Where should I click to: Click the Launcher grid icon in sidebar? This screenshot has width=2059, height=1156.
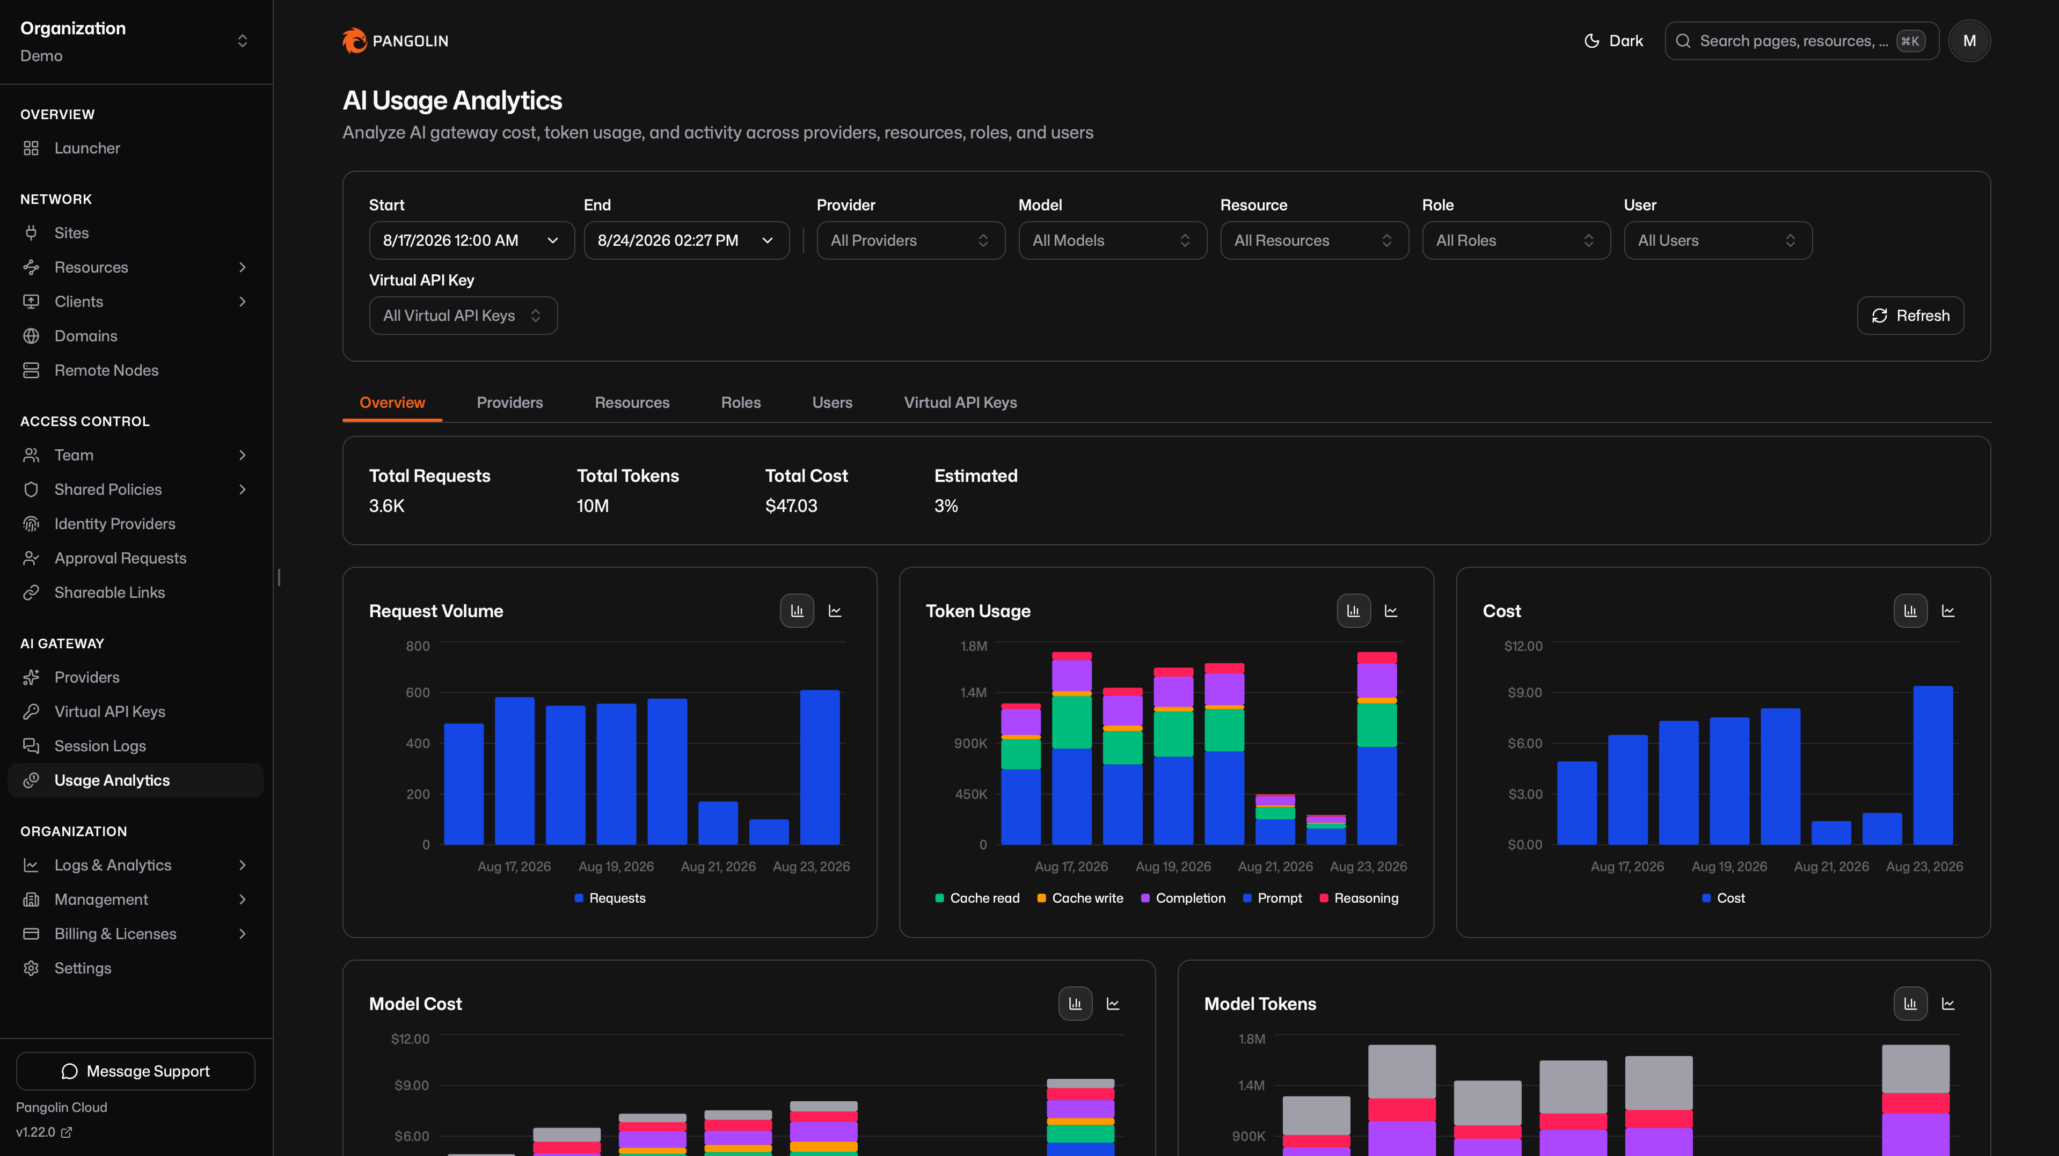coord(31,148)
